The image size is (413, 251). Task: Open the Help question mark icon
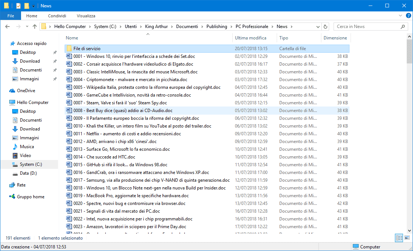(x=409, y=16)
